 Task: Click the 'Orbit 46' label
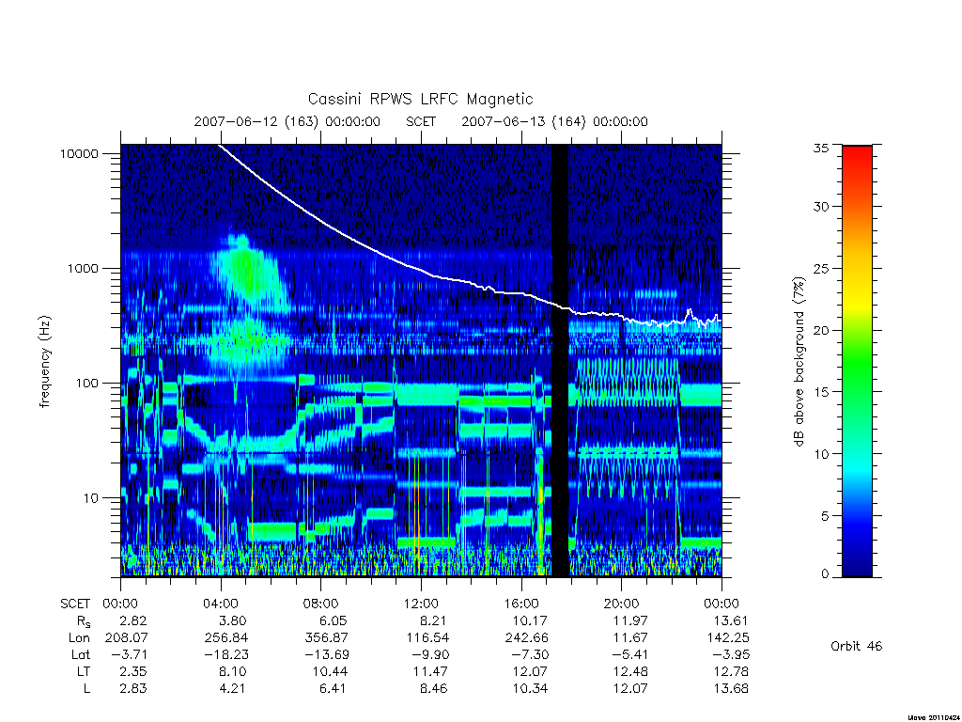pos(857,647)
